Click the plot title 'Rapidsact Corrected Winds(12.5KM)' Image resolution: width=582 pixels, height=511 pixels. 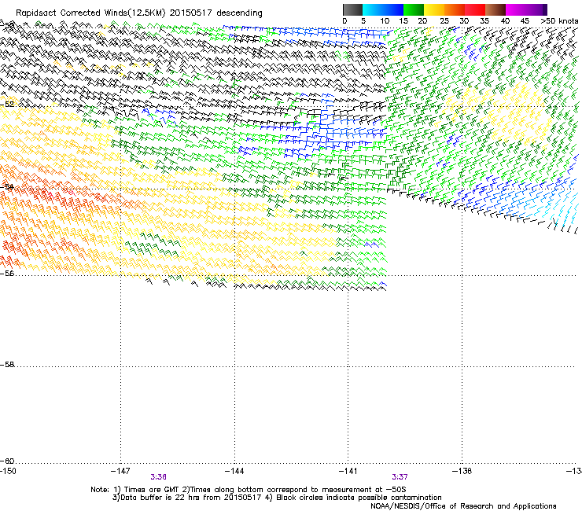click(90, 13)
